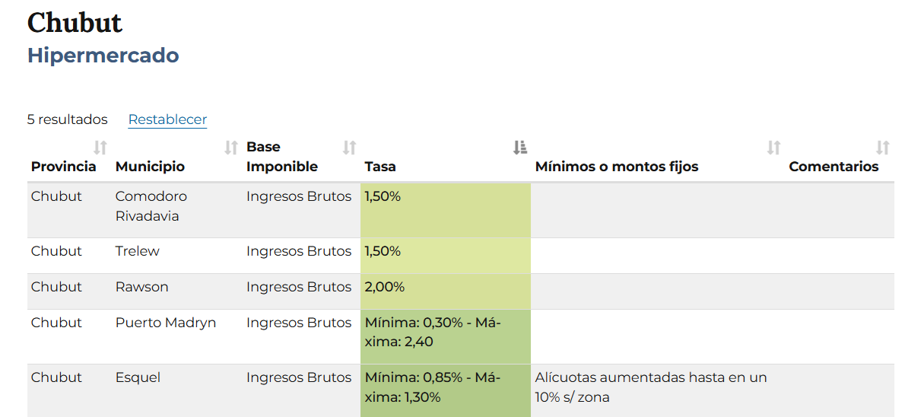The height and width of the screenshot is (417, 924).
Task: Select the Esquel municipality cell
Action: click(138, 377)
